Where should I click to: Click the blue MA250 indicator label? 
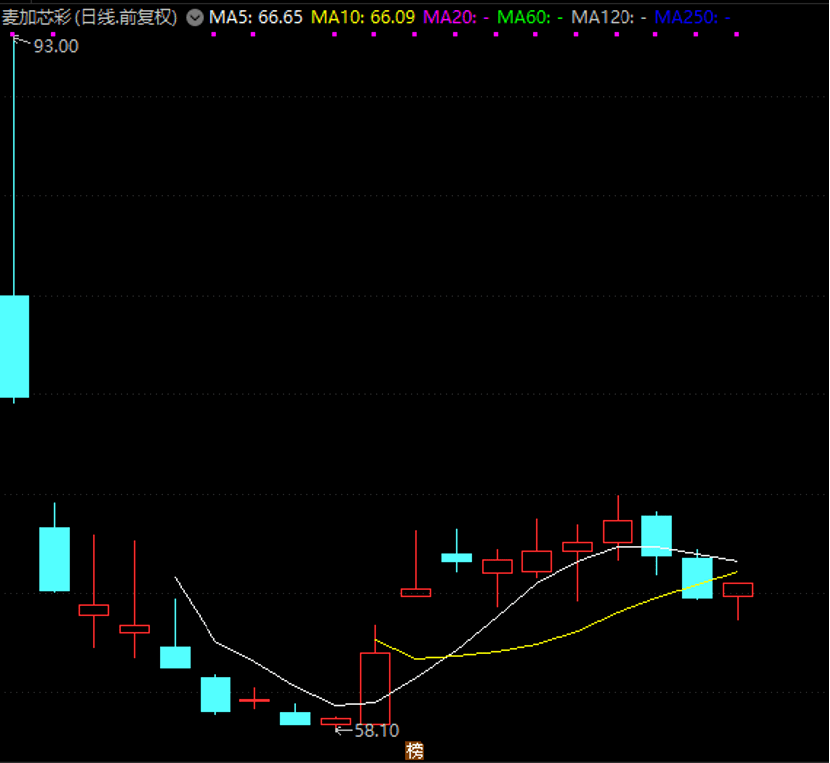coord(692,18)
